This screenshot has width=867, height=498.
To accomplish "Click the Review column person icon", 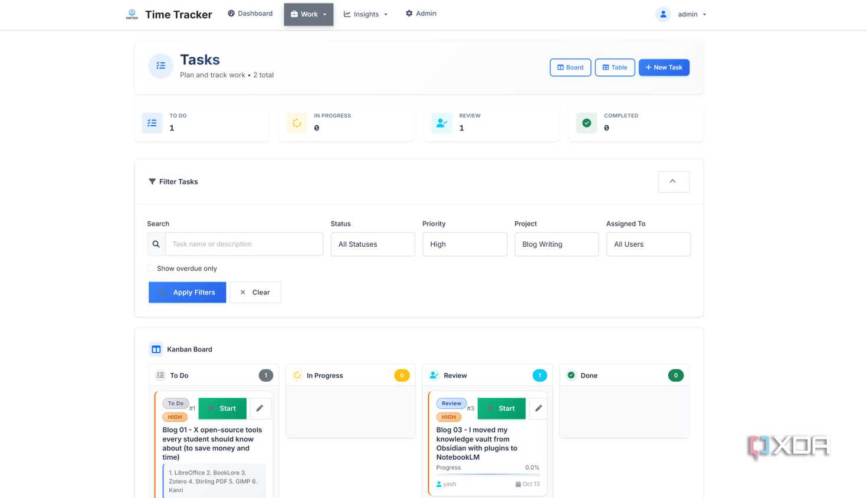I will point(434,375).
